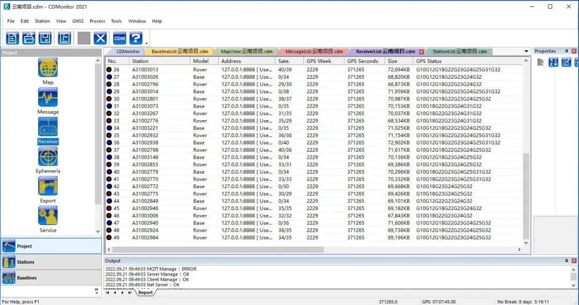Click the Baselines pane button
This screenshot has height=305, width=579.
coord(27,278)
